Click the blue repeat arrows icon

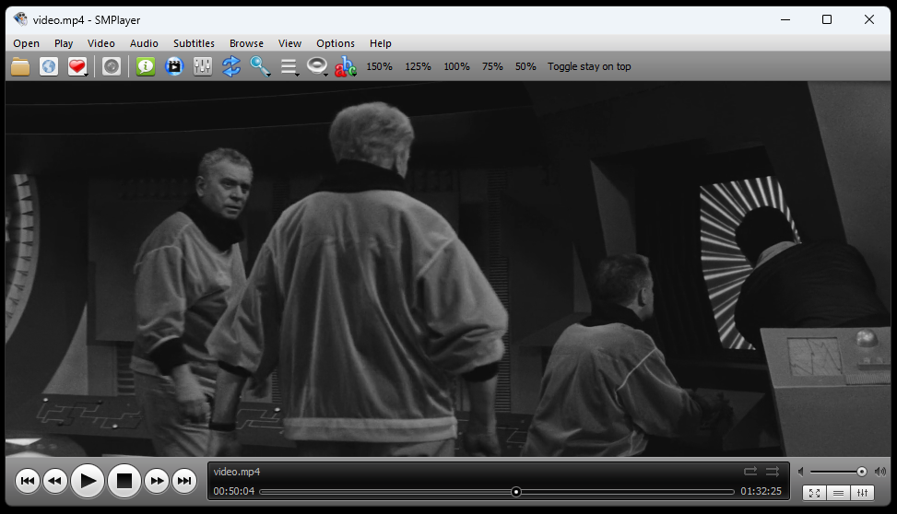[x=231, y=66]
